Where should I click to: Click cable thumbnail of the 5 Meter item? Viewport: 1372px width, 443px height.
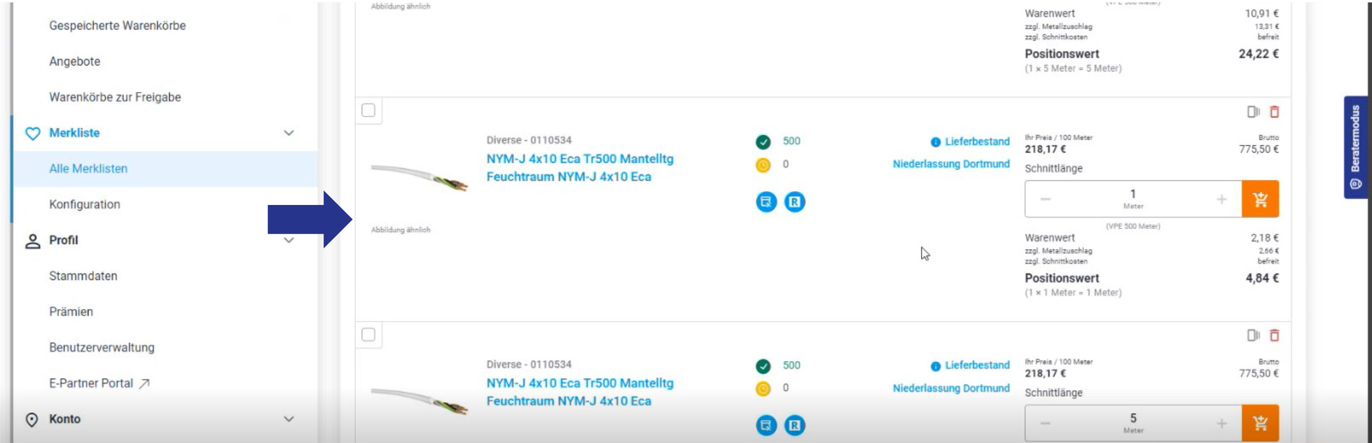pos(420,401)
